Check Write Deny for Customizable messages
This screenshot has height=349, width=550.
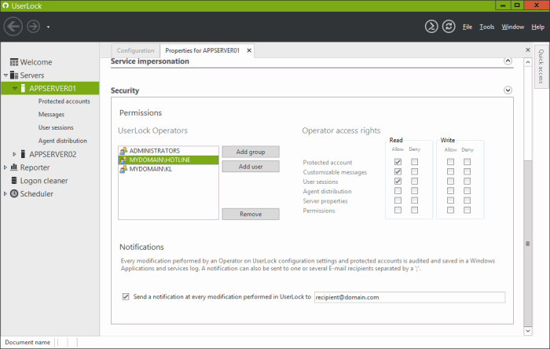click(x=467, y=171)
